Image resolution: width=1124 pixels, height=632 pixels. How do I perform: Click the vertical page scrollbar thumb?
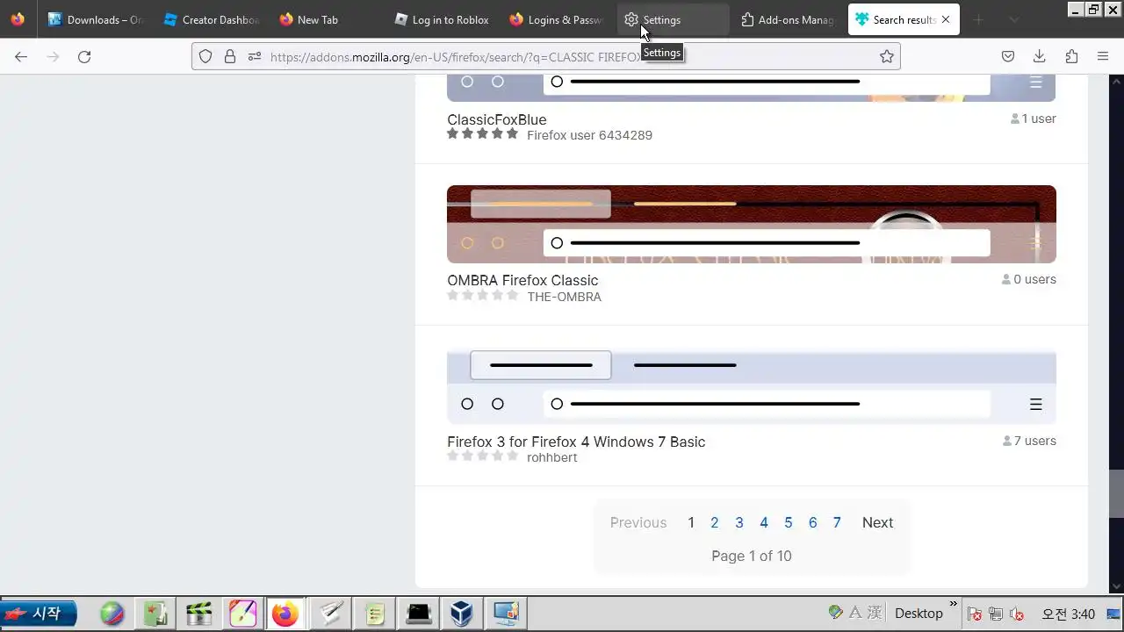[x=1116, y=494]
